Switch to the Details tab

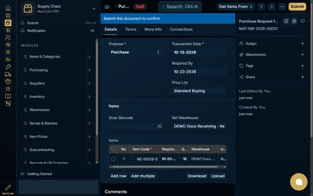[111, 29]
